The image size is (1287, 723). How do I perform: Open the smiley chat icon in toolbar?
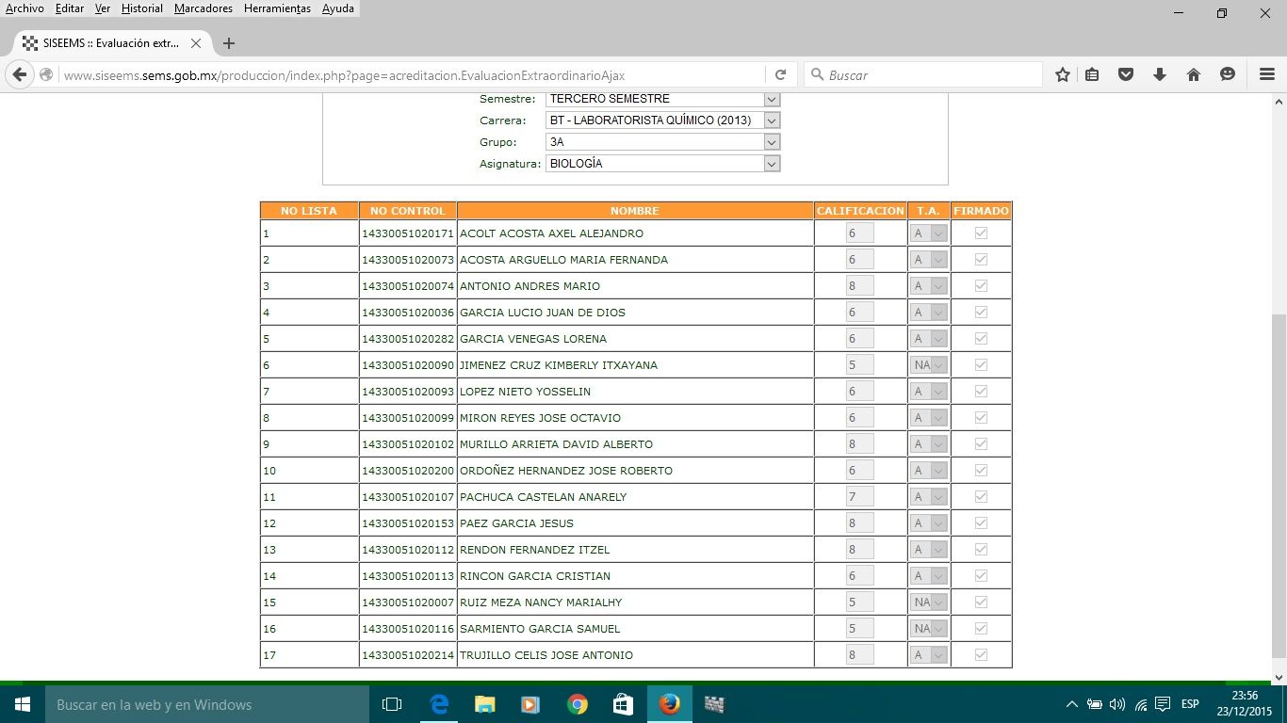[1228, 74]
